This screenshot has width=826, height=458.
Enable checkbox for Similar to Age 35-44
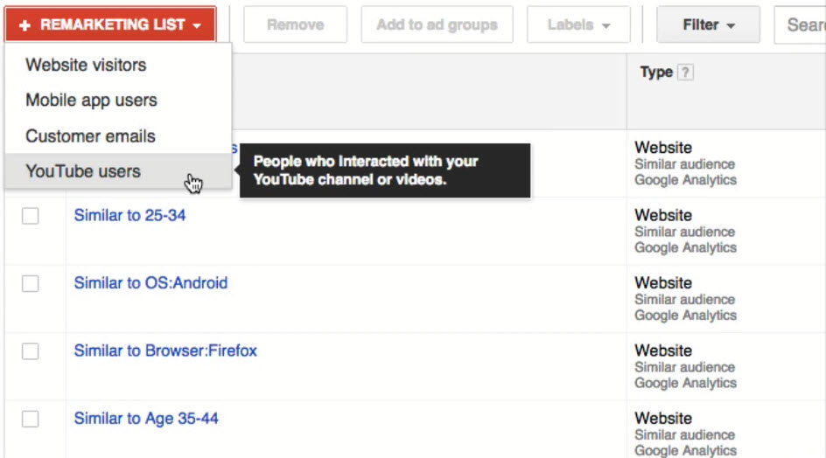coord(31,420)
